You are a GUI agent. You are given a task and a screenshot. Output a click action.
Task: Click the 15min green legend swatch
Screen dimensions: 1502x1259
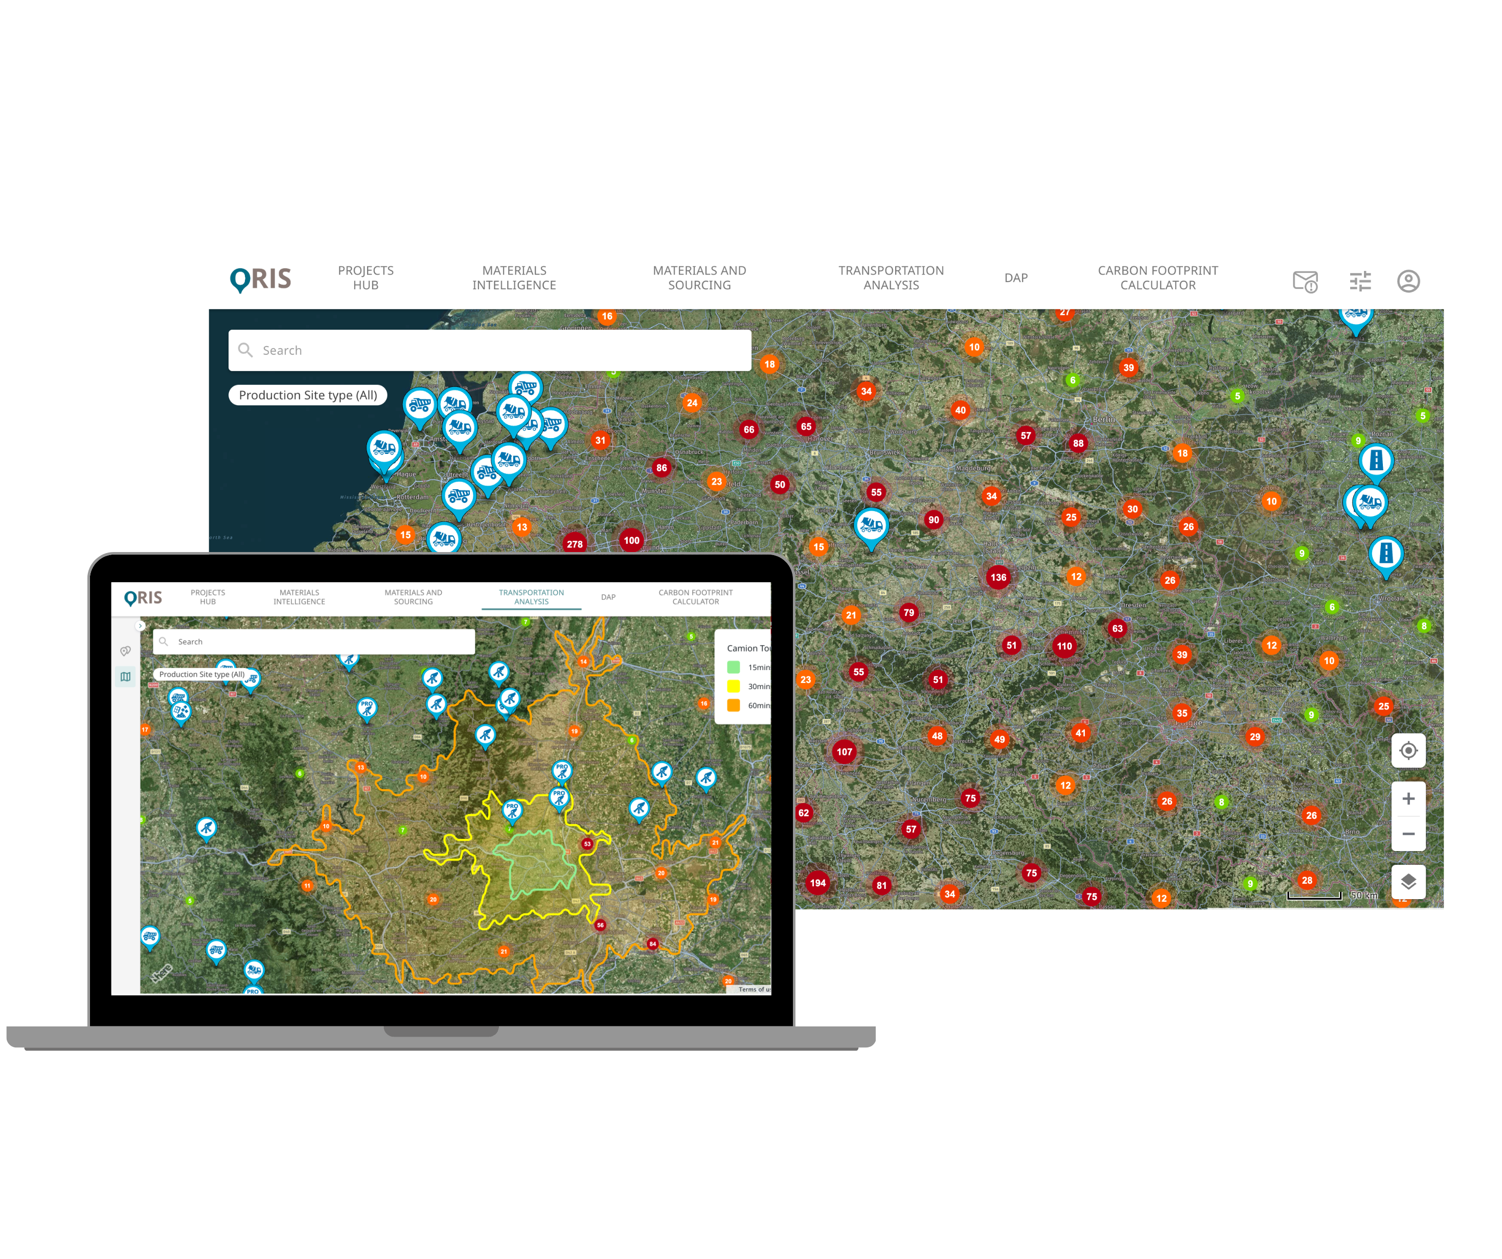[x=733, y=668]
